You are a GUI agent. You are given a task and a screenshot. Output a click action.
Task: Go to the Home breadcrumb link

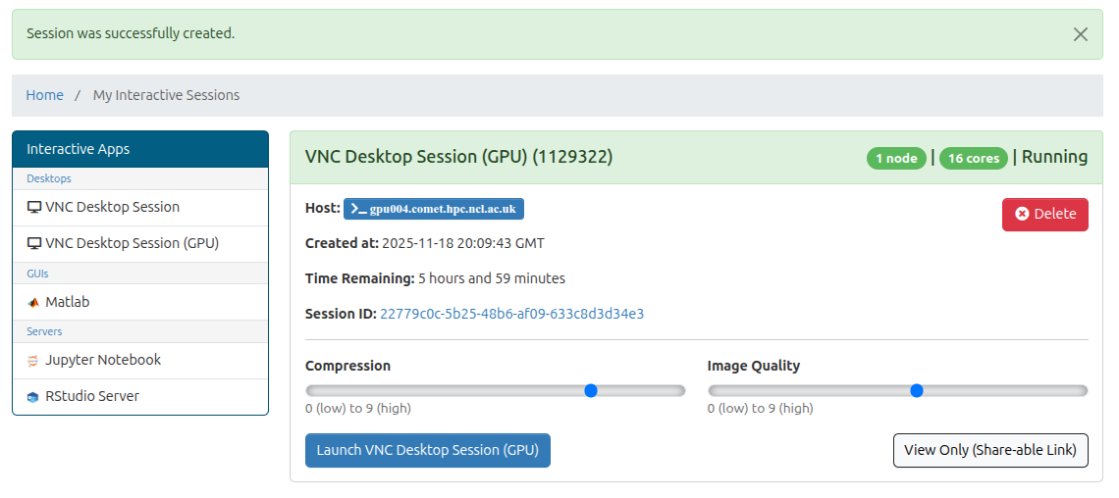[x=44, y=95]
